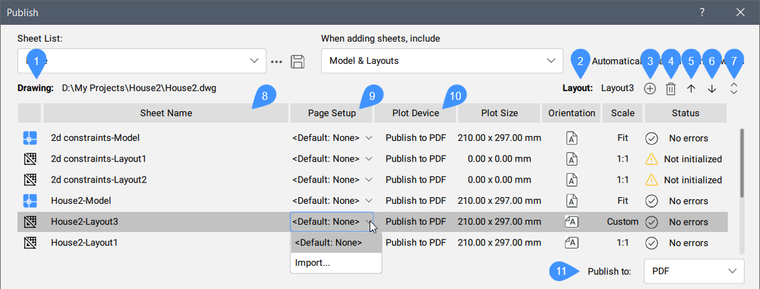Save the sheet list with floppy icon

(x=297, y=61)
